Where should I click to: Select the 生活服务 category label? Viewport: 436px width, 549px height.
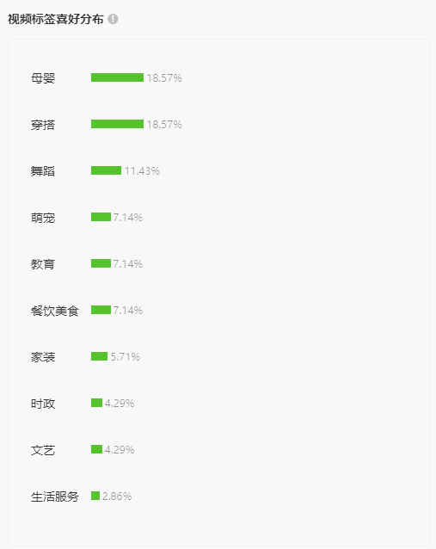pos(55,497)
